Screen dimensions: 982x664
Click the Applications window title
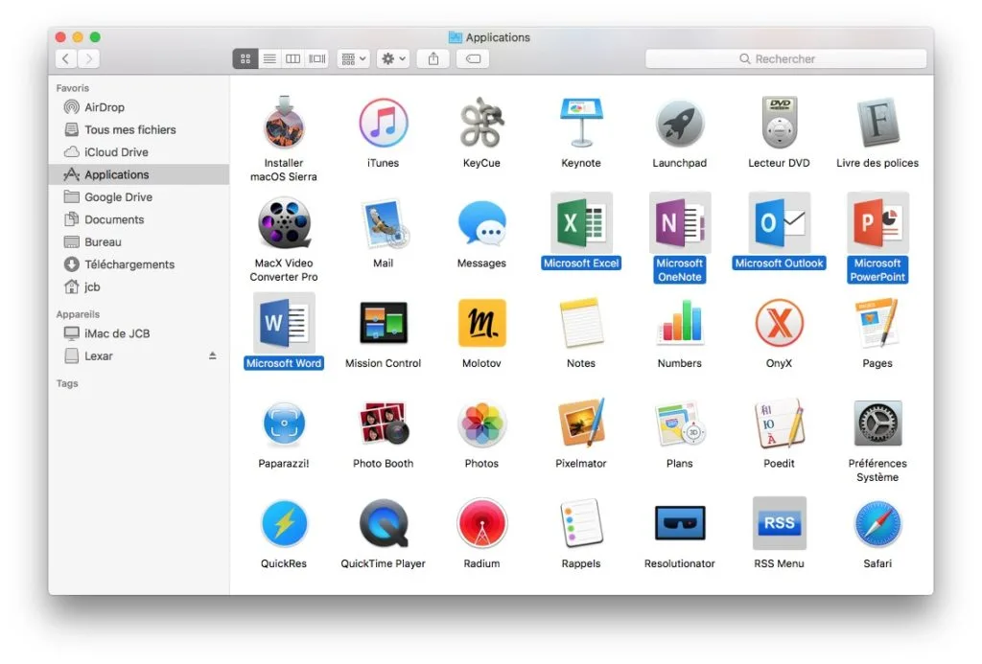(x=498, y=37)
